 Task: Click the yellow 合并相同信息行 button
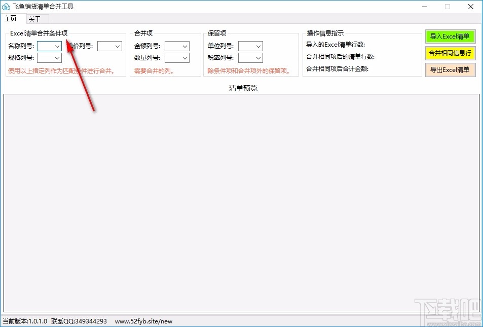pyautogui.click(x=450, y=53)
